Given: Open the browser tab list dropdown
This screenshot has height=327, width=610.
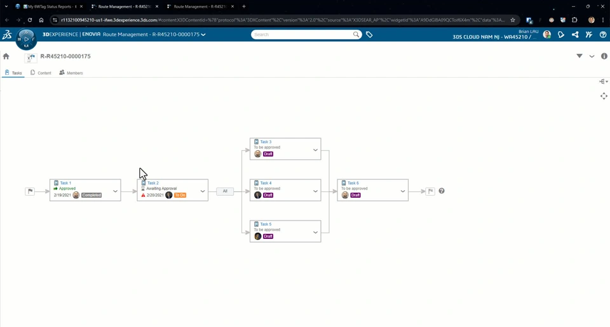Looking at the screenshot, I should coord(6,6).
